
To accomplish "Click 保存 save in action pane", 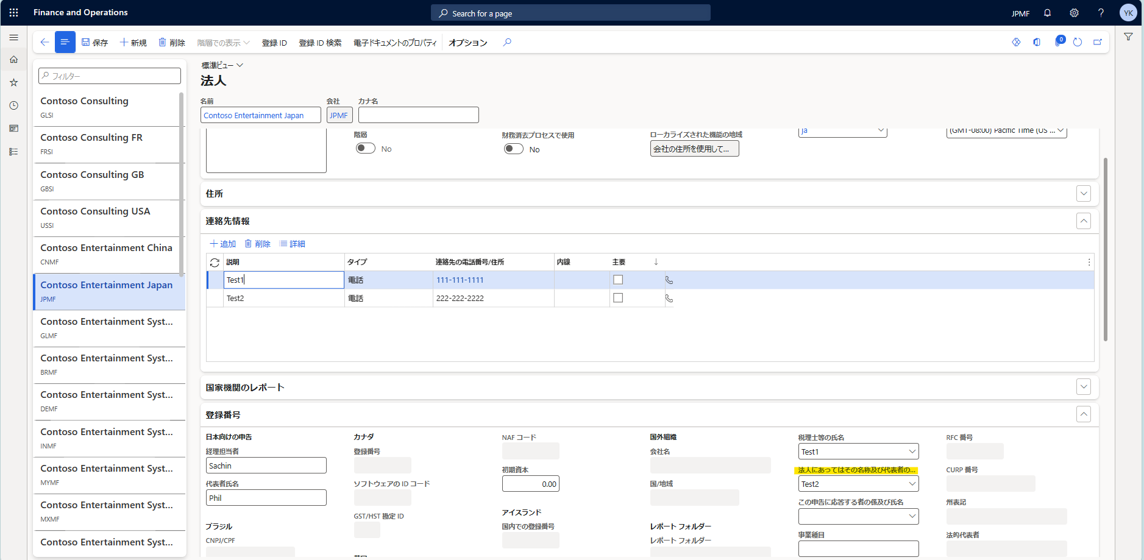I will [x=95, y=43].
